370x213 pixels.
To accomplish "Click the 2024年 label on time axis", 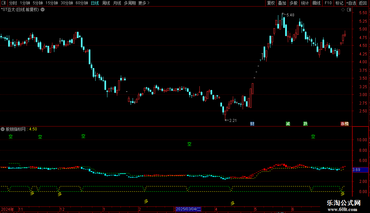I will click(x=7, y=209).
